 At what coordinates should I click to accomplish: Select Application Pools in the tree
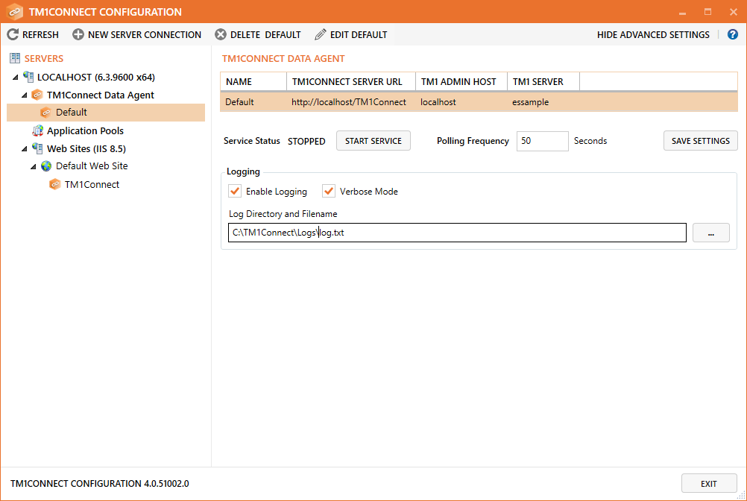tap(85, 130)
